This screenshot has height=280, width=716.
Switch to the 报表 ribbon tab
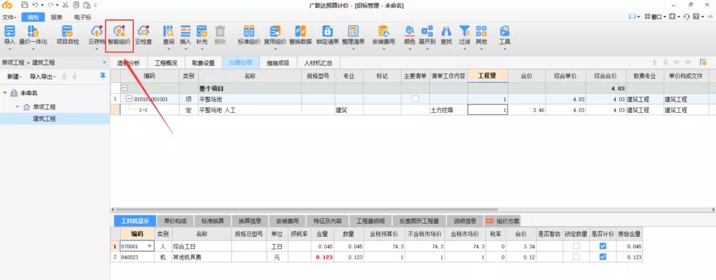click(x=56, y=17)
